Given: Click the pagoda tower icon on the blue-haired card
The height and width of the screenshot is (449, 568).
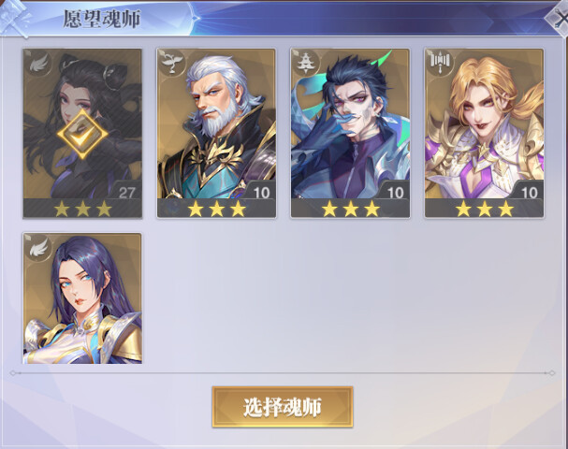Looking at the screenshot, I should pyautogui.click(x=306, y=64).
